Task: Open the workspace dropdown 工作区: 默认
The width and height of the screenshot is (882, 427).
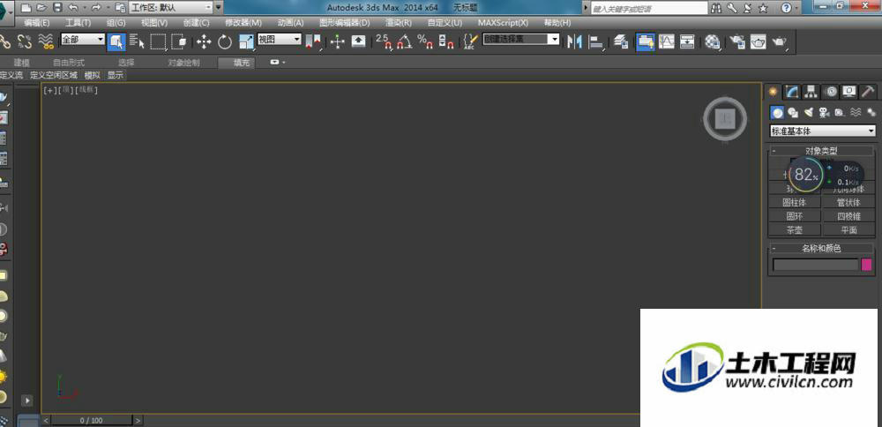Action: point(172,8)
